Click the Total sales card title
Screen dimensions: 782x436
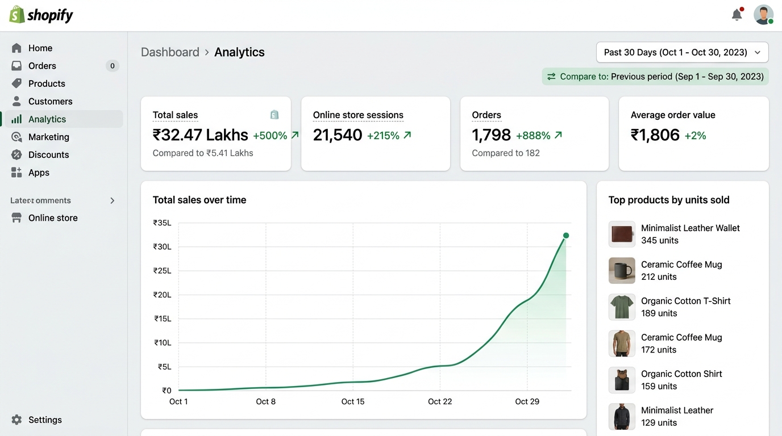click(x=175, y=115)
